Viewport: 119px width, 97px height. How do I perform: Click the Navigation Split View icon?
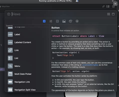coord(10,90)
